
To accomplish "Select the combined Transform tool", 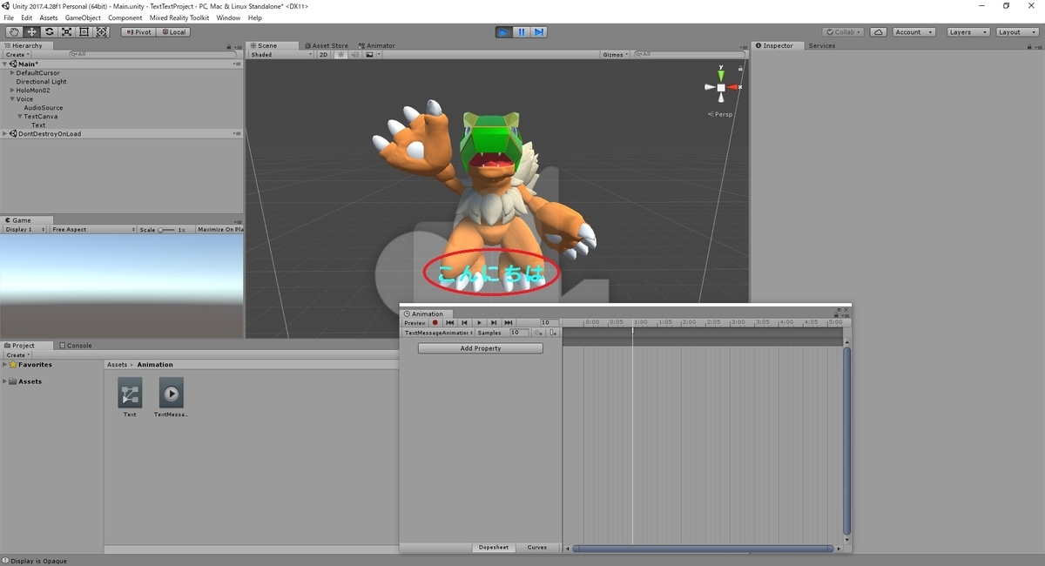I will click(102, 32).
